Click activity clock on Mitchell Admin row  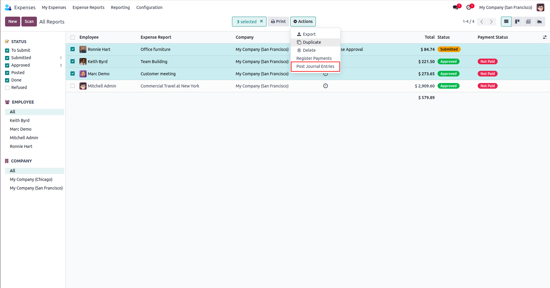click(325, 86)
